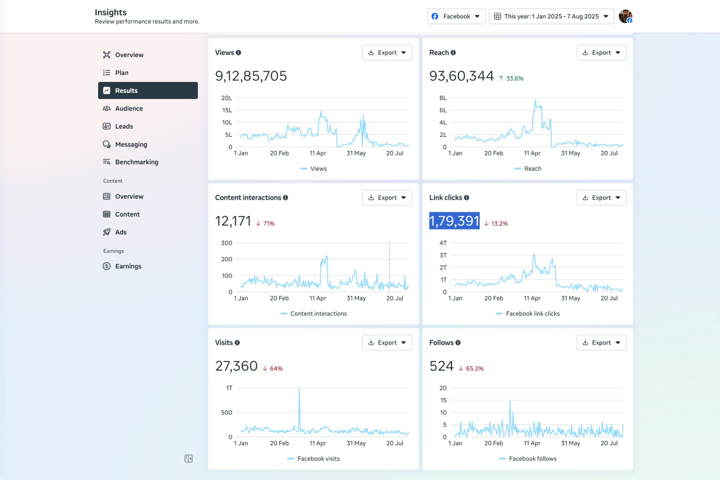Export the Reach chart data

[x=601, y=53]
